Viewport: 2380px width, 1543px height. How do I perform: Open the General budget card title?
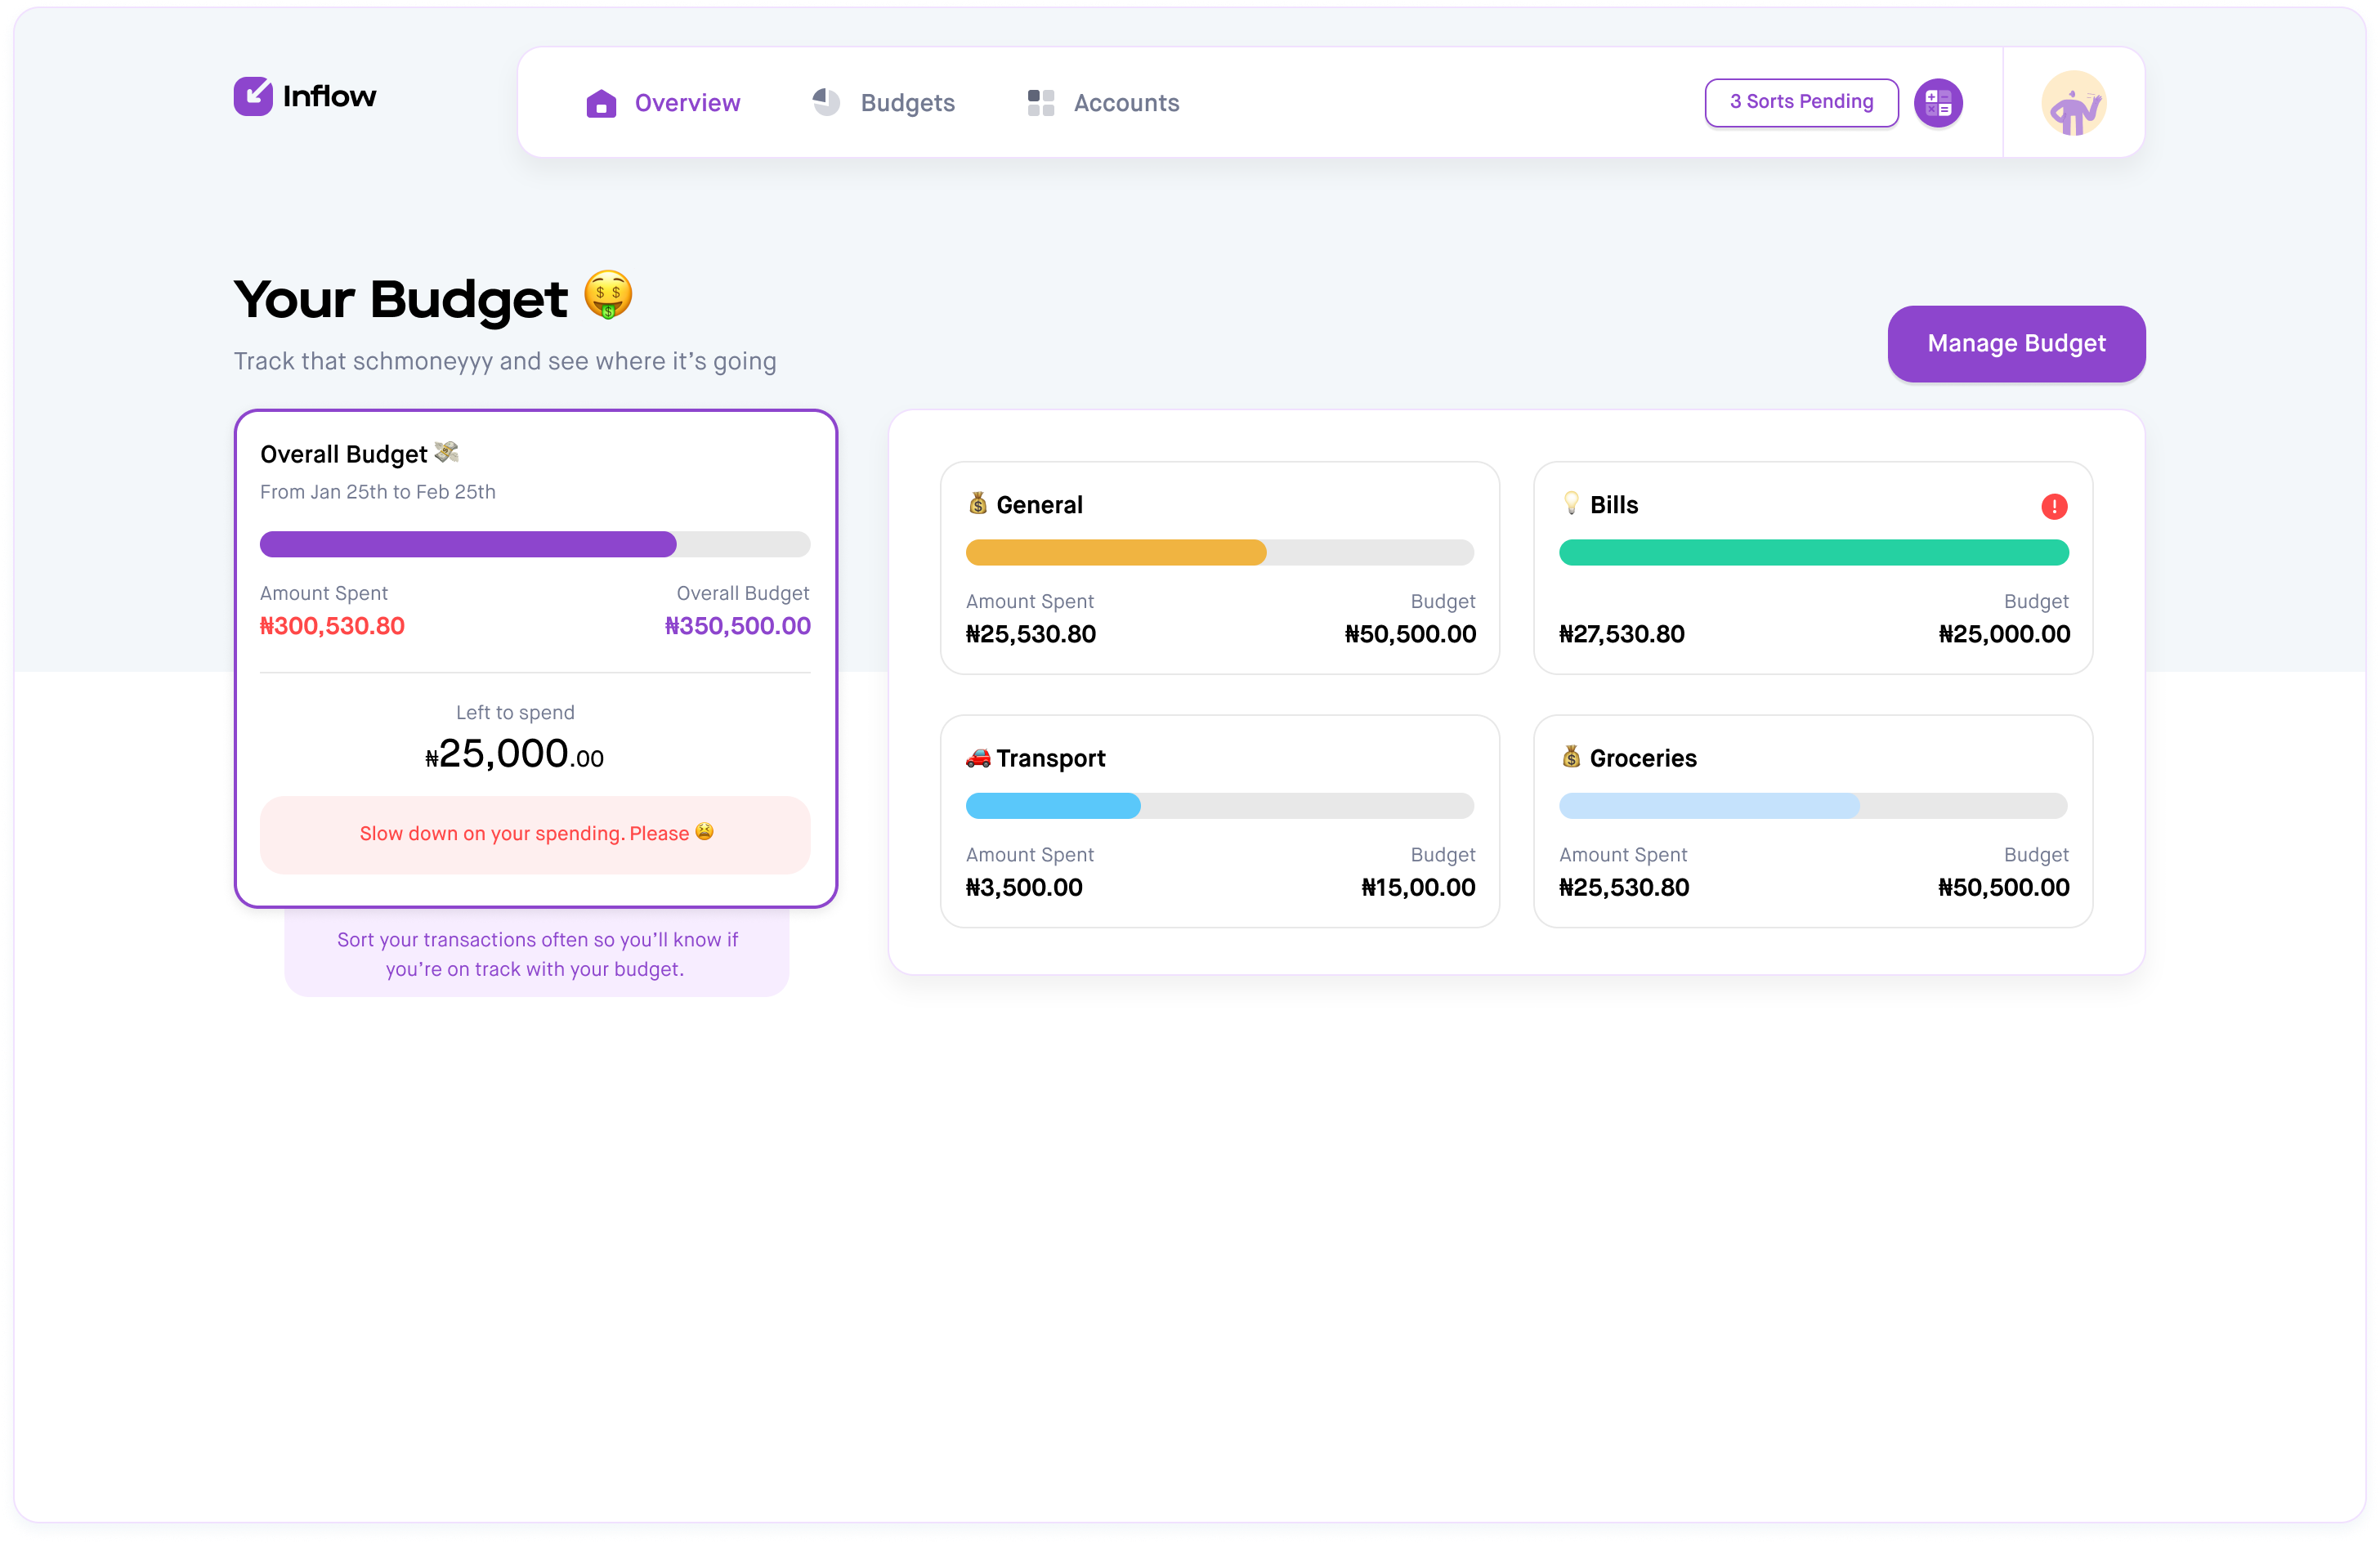click(1039, 505)
